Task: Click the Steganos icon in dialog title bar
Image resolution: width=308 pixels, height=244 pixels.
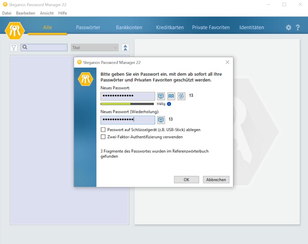Action: click(79, 62)
